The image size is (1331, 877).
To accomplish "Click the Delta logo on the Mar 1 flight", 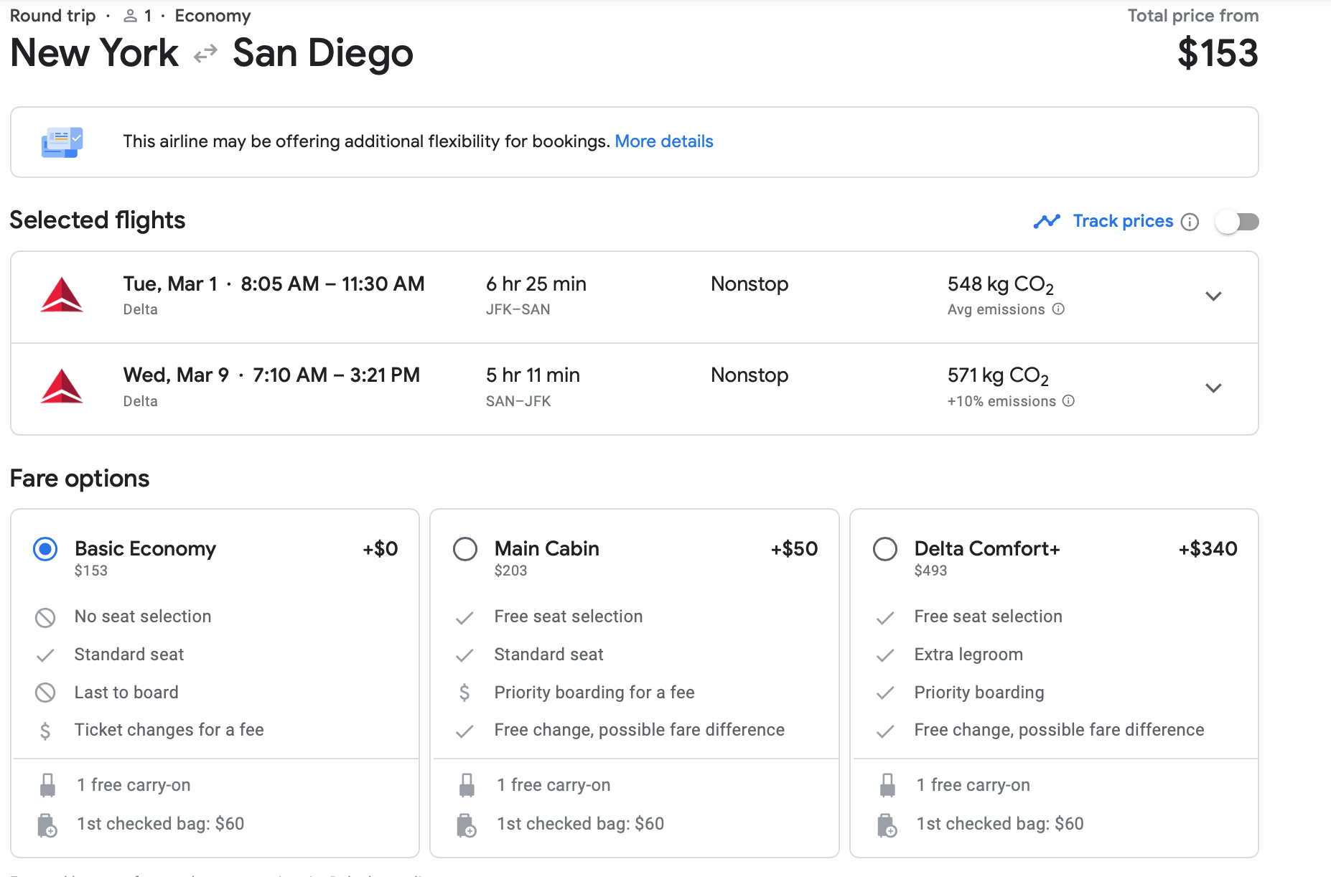I will [x=62, y=296].
